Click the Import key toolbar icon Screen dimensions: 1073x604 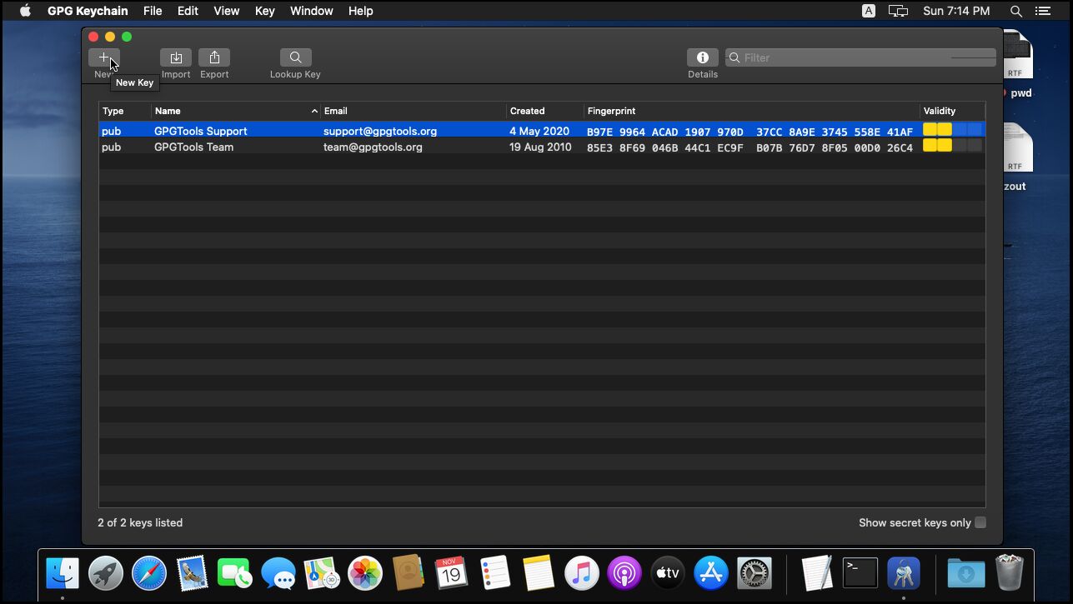176,57
